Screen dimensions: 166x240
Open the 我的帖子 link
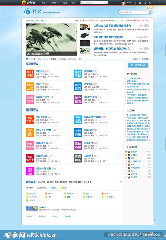tap(137, 59)
